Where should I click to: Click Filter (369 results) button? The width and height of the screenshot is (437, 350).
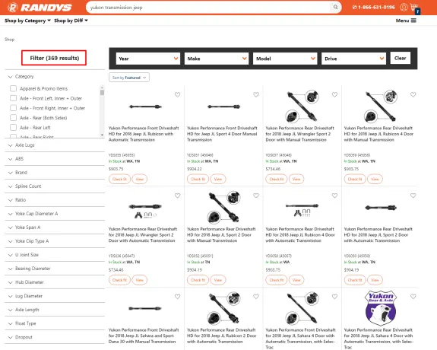click(x=54, y=58)
